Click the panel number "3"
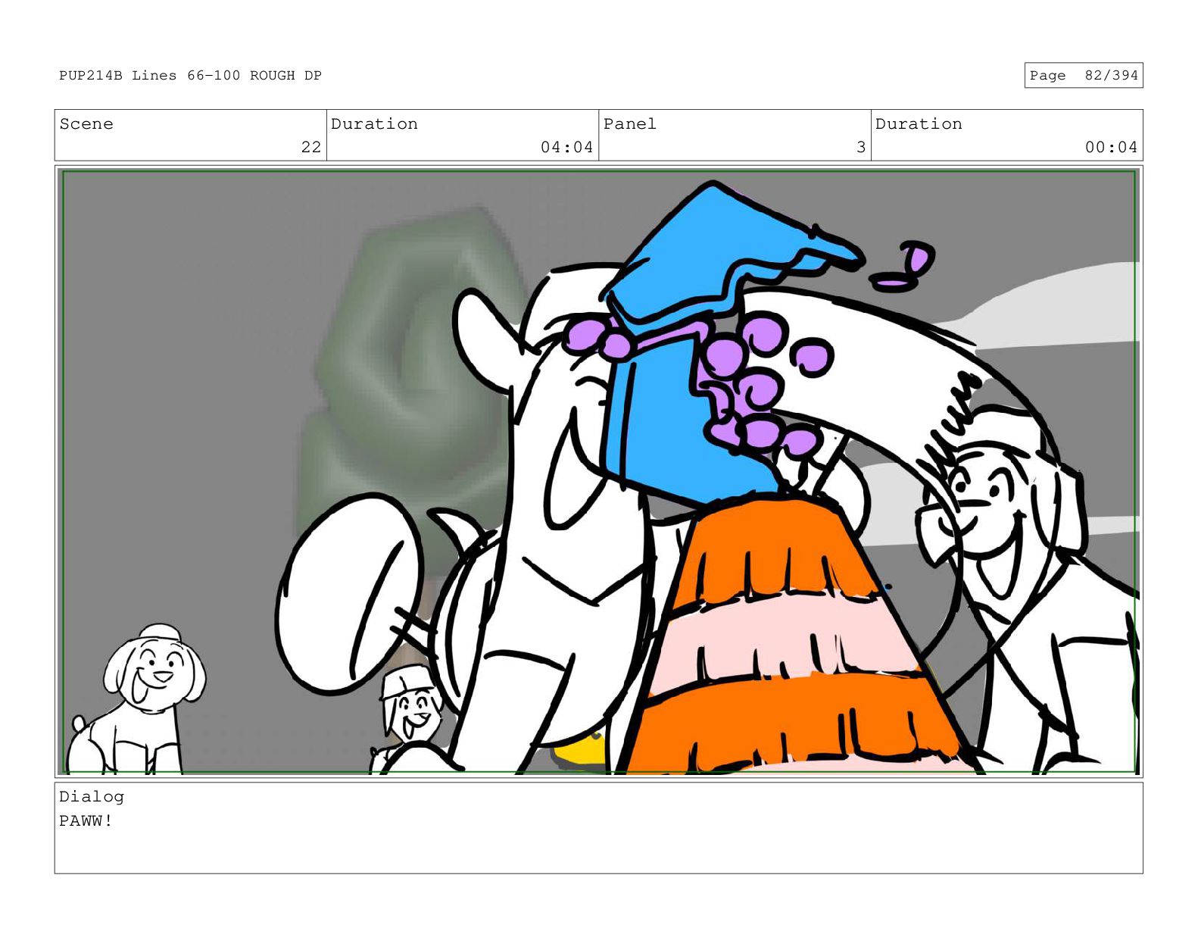 (861, 147)
